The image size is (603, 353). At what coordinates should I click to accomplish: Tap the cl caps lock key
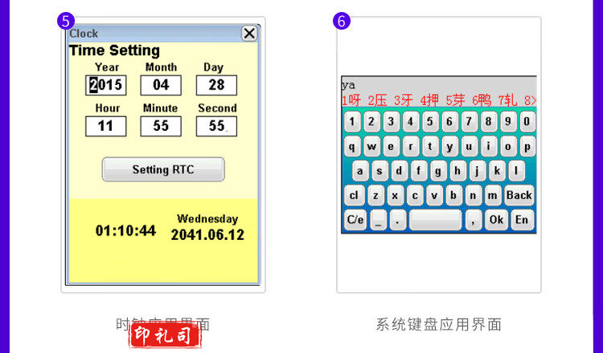[354, 195]
